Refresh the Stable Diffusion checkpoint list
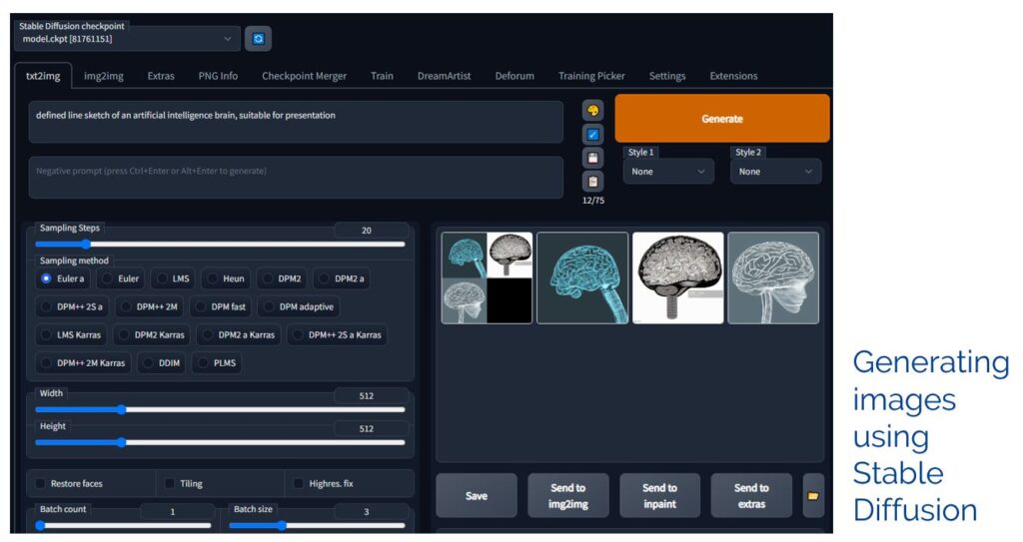This screenshot has height=542, width=1023. (259, 39)
